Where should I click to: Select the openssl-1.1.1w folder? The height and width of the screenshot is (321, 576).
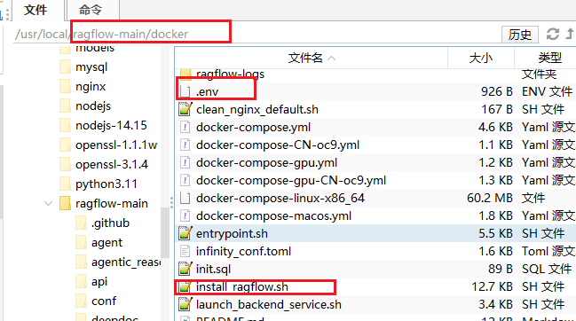pyautogui.click(x=116, y=145)
